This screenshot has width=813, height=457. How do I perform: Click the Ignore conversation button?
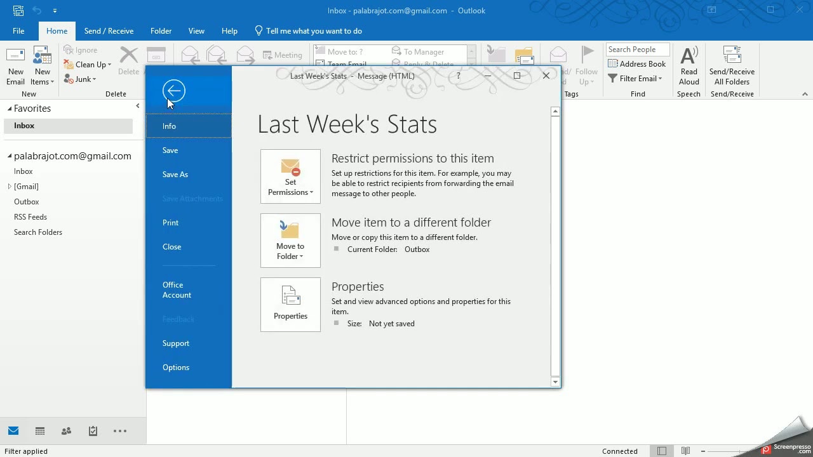(81, 50)
